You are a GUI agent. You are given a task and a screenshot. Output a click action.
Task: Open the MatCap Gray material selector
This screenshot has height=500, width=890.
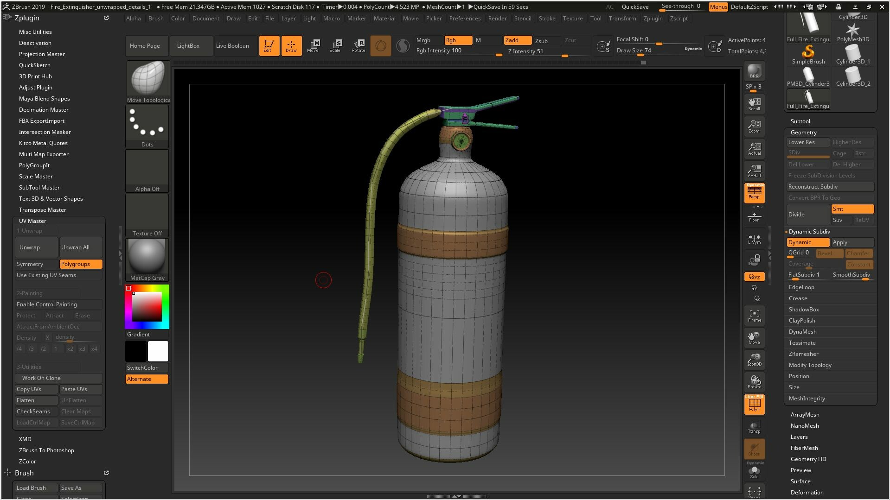pyautogui.click(x=147, y=260)
